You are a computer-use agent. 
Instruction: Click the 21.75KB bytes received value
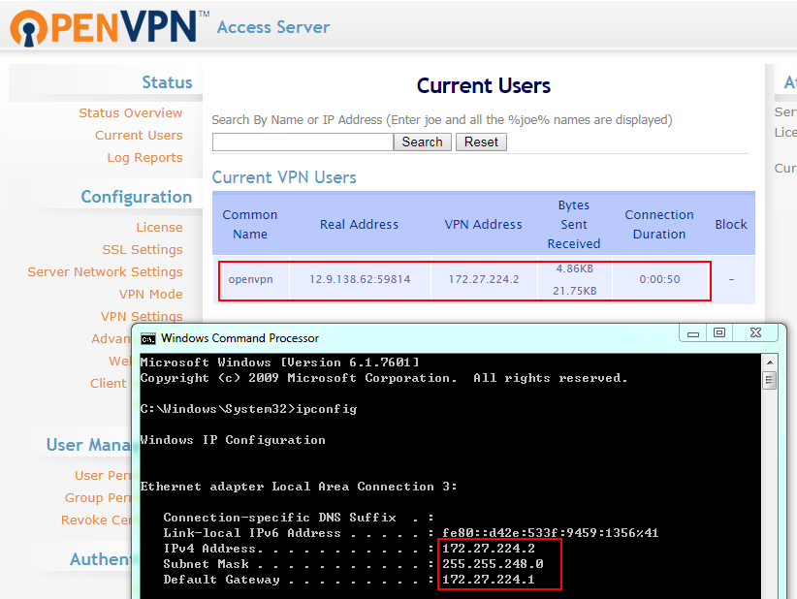pyautogui.click(x=575, y=291)
